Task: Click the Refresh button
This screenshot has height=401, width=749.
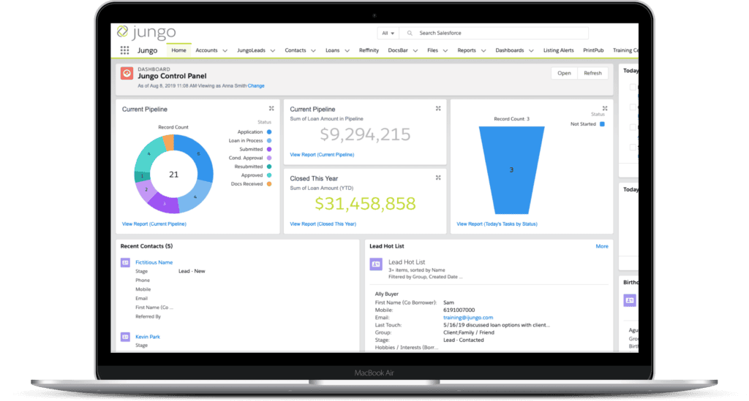Action: (x=592, y=73)
